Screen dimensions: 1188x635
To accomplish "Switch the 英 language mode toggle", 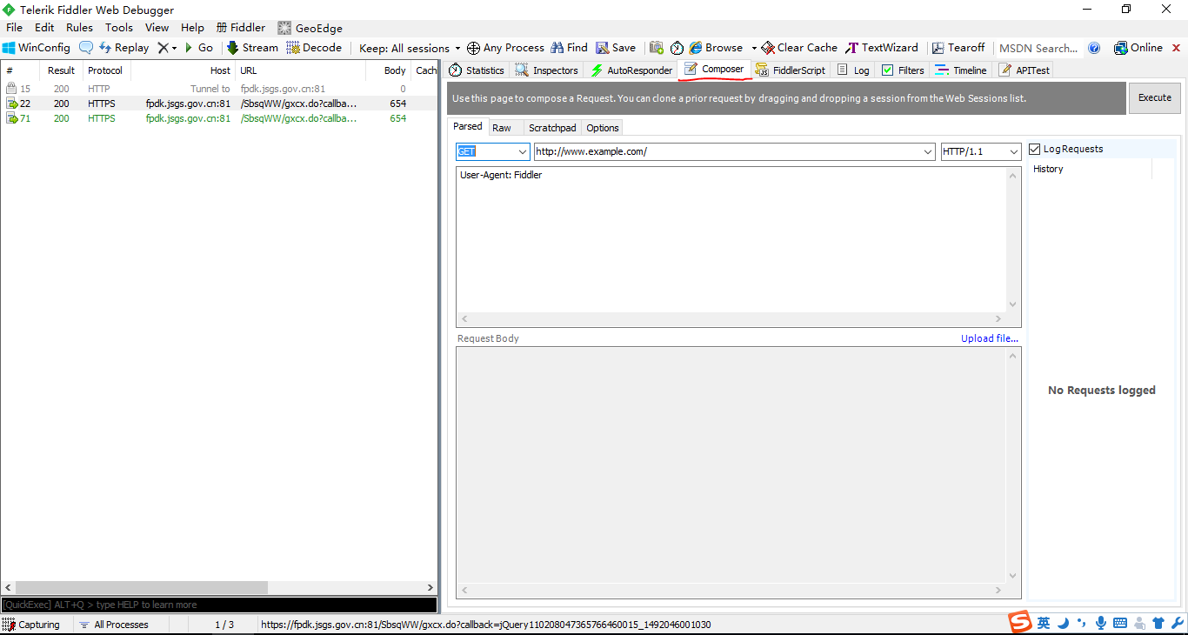I will click(x=1044, y=623).
